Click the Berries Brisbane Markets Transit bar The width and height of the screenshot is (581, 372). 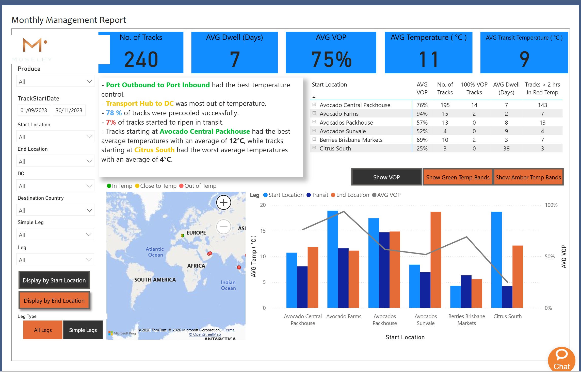(466, 292)
